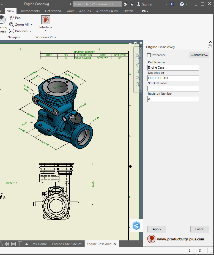Click the Customize... button
Screen dimensions: 214x255
(199, 55)
